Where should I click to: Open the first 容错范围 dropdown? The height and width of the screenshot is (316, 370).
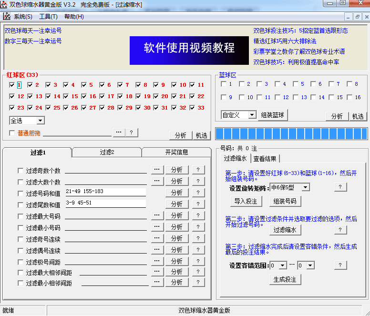click(282, 265)
